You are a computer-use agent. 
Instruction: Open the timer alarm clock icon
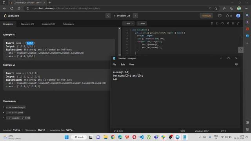[x=220, y=16]
